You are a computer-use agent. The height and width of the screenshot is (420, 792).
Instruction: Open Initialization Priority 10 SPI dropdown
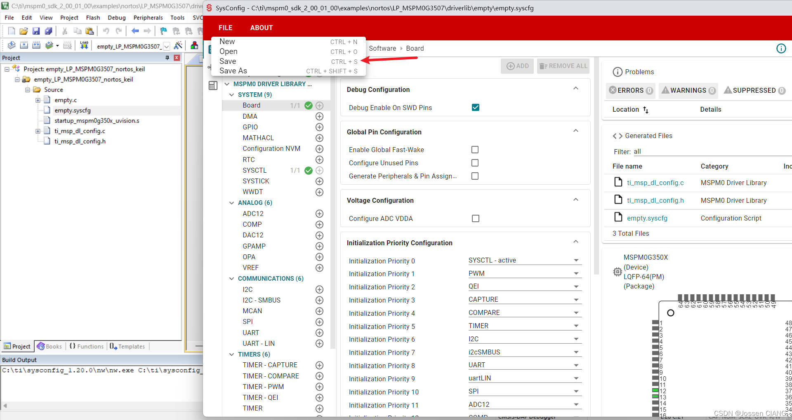coord(525,392)
